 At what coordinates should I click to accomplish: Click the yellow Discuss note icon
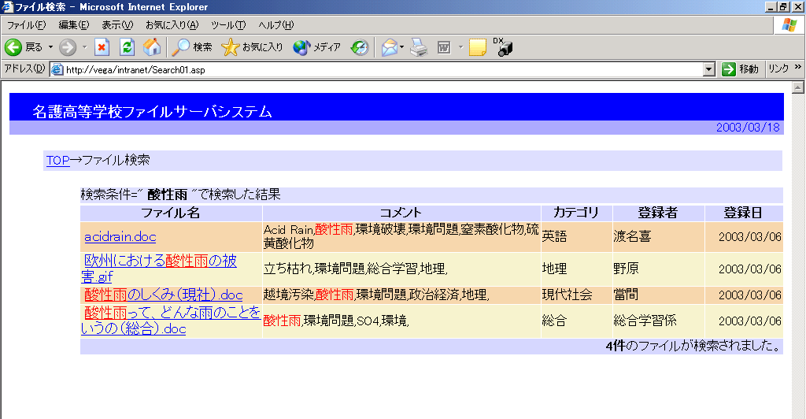[478, 47]
